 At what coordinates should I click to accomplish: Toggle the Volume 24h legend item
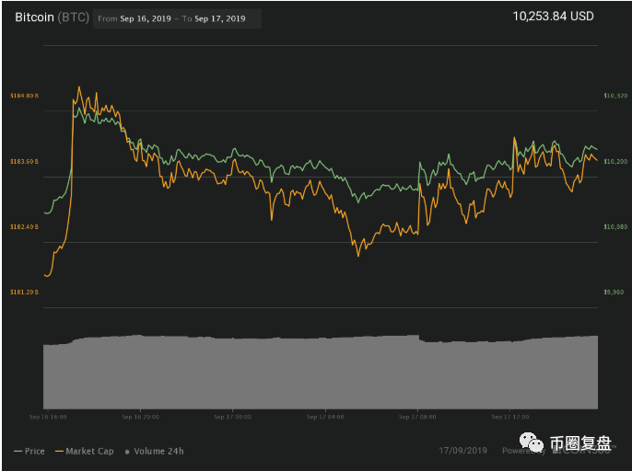pos(158,451)
